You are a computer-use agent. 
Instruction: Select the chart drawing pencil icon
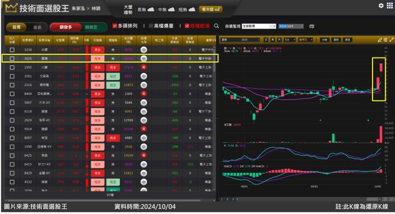coord(380,40)
